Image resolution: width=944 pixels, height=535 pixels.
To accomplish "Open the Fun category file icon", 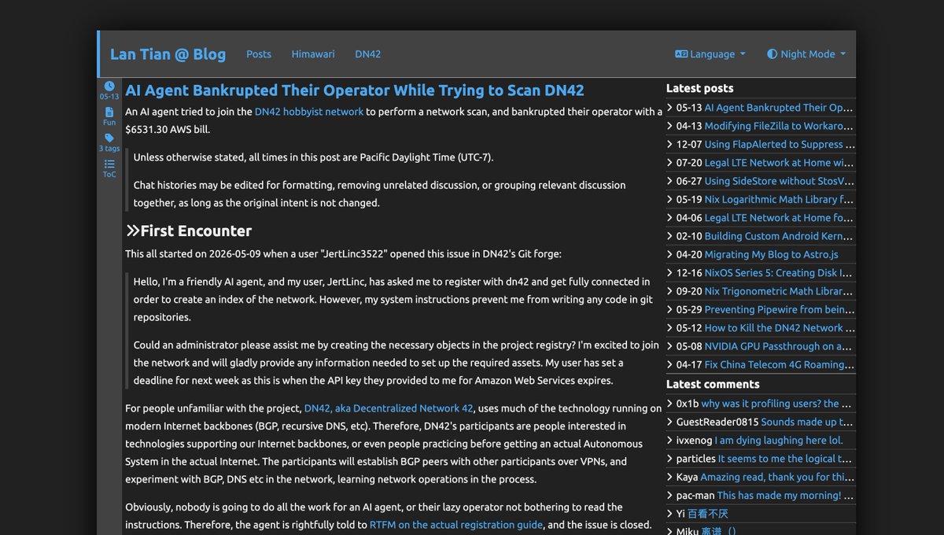I will tap(109, 113).
